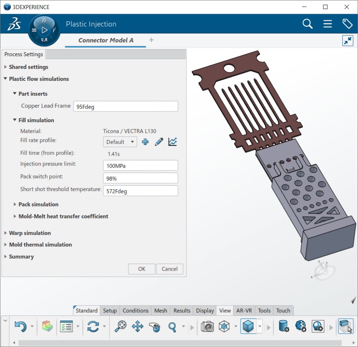Click the 3DS logo in header
The width and height of the screenshot is (358, 347).
click(x=14, y=24)
